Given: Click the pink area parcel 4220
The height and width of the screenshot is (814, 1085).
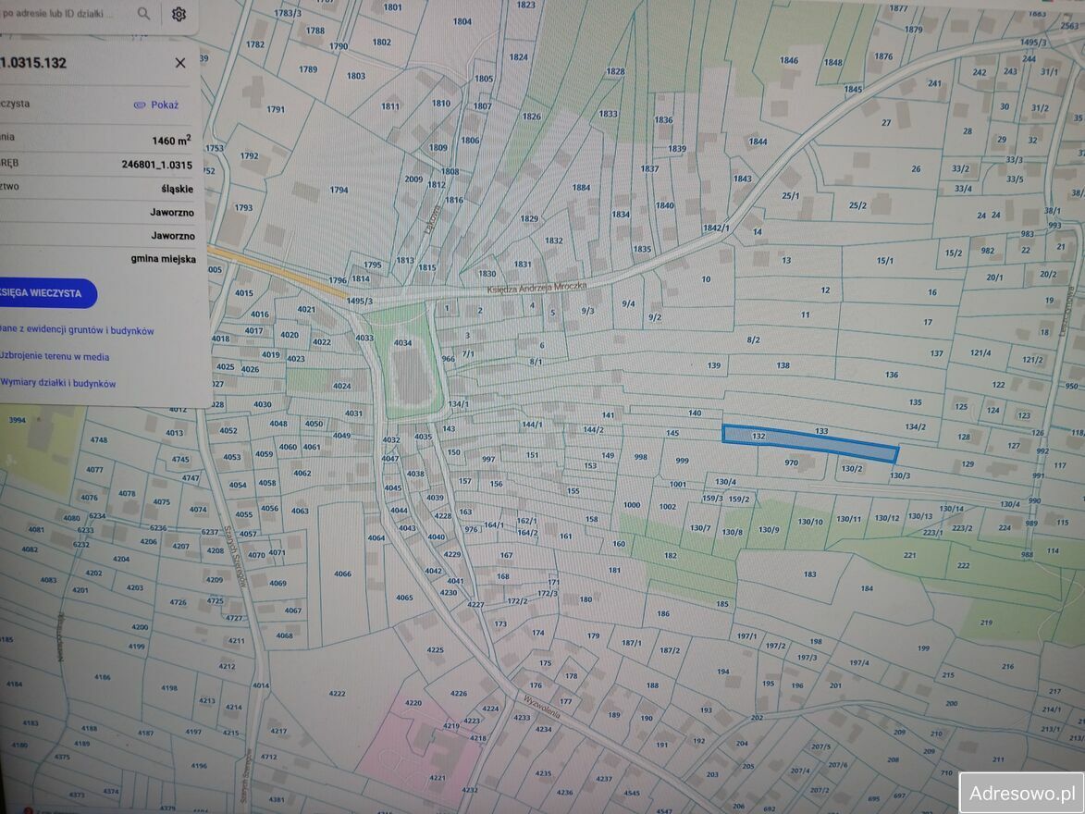Looking at the screenshot, I should 413,703.
